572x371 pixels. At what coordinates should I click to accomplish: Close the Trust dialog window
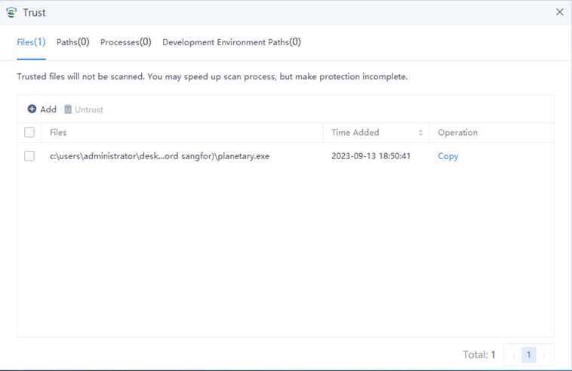coord(559,12)
